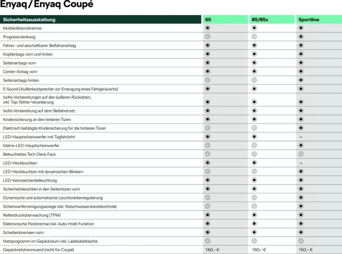
Task: Click the LED-Heckleuchten mit dynamischen Blinkern label
Action: pos(43,171)
